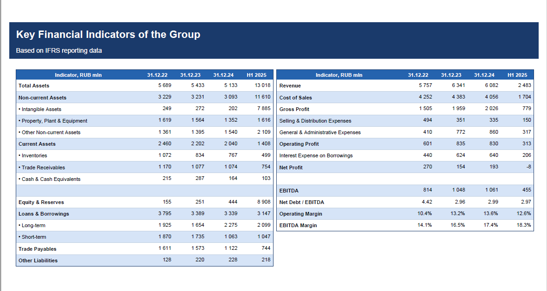Click 'Selling & Distribution Expenses' label
Screen dimensions: 547x291
coord(315,121)
